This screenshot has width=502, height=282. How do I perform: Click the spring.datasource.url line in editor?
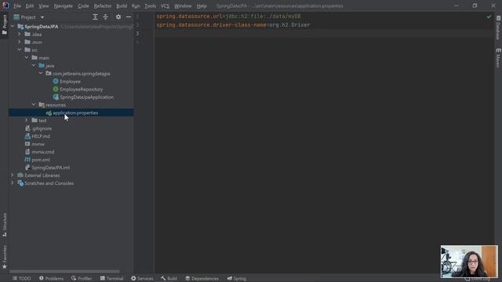tap(228, 16)
